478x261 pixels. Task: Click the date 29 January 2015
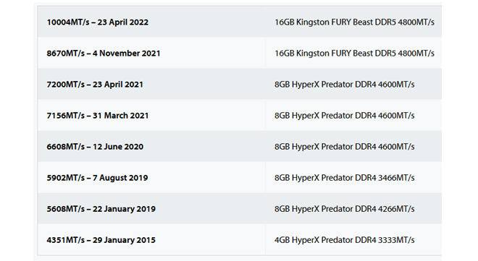coord(124,240)
